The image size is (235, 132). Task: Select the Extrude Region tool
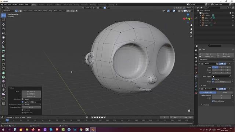pos(3,51)
